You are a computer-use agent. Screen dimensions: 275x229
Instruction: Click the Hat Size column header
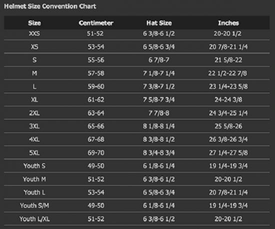click(159, 23)
